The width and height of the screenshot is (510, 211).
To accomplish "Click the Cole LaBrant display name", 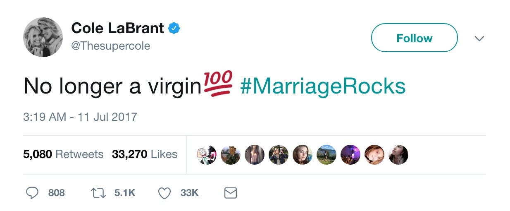I will pos(118,28).
